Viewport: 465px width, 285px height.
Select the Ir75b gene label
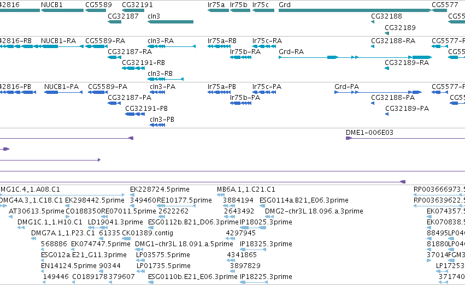[238, 5]
